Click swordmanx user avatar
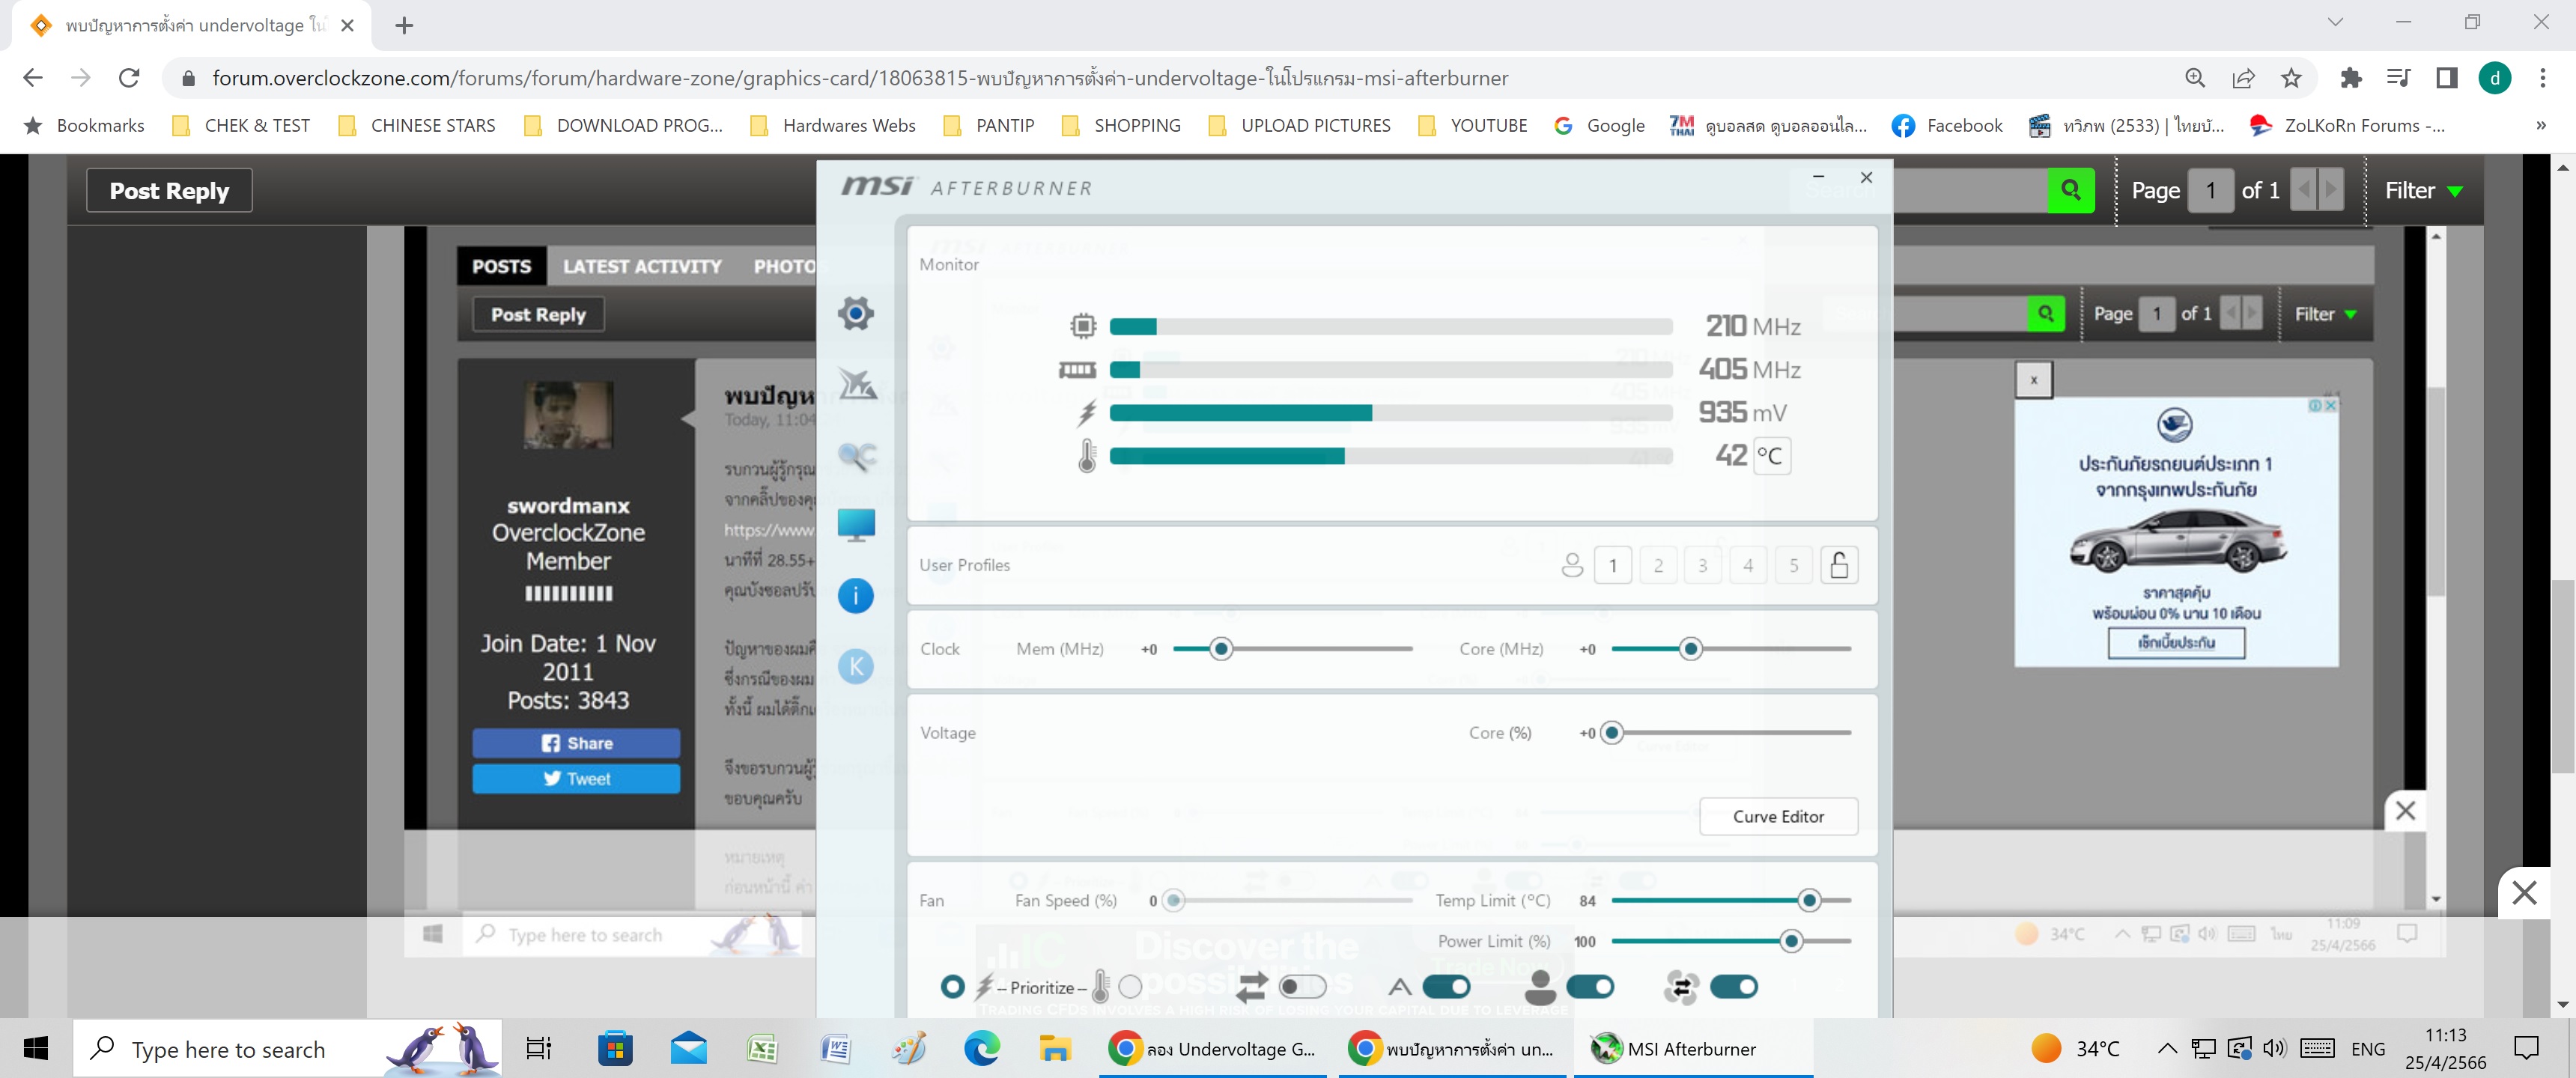The image size is (2576, 1078). [x=568, y=414]
